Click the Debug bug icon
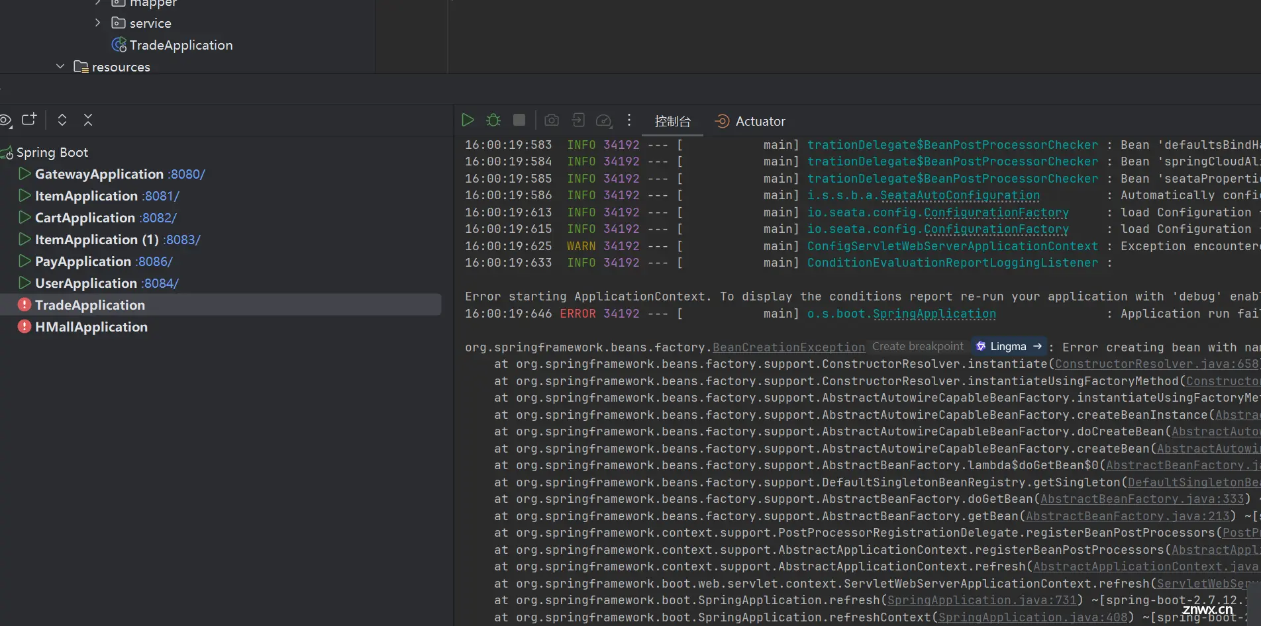The width and height of the screenshot is (1261, 626). (x=493, y=120)
